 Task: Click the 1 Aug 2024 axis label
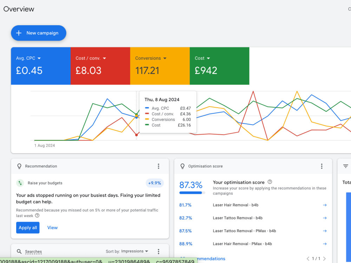click(45, 146)
